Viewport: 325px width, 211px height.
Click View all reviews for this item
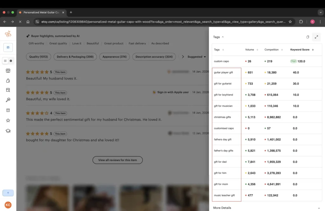point(117,160)
